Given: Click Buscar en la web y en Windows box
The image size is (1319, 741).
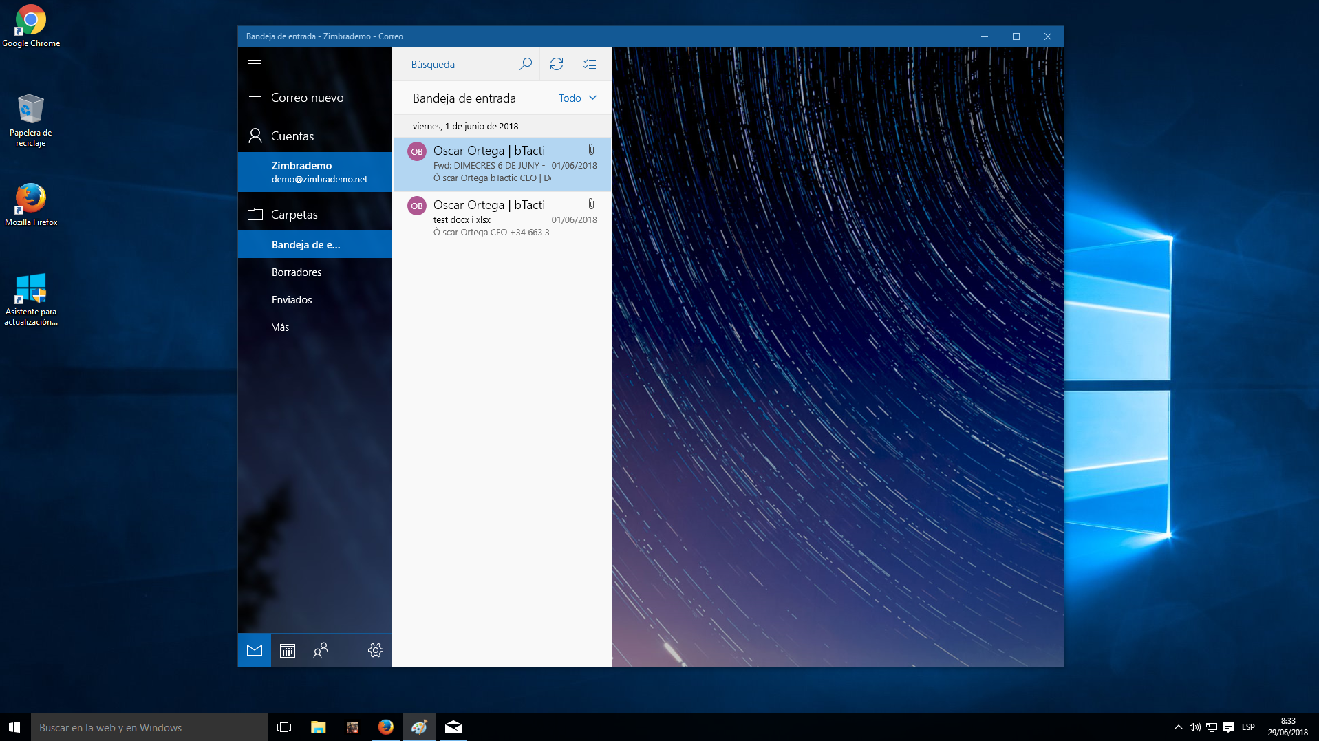Looking at the screenshot, I should [149, 727].
